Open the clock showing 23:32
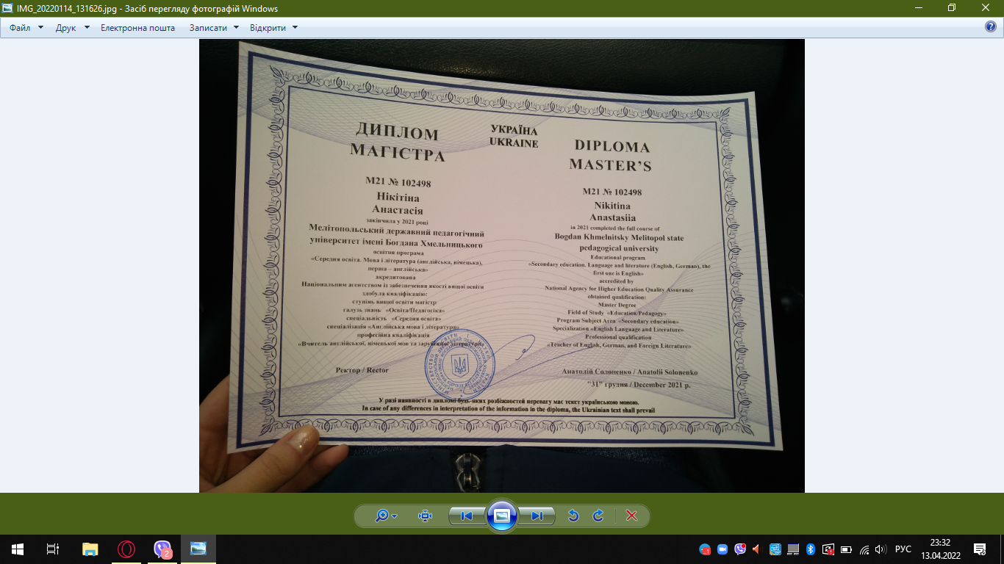Screen dimensions: 1004x564 click(x=940, y=549)
